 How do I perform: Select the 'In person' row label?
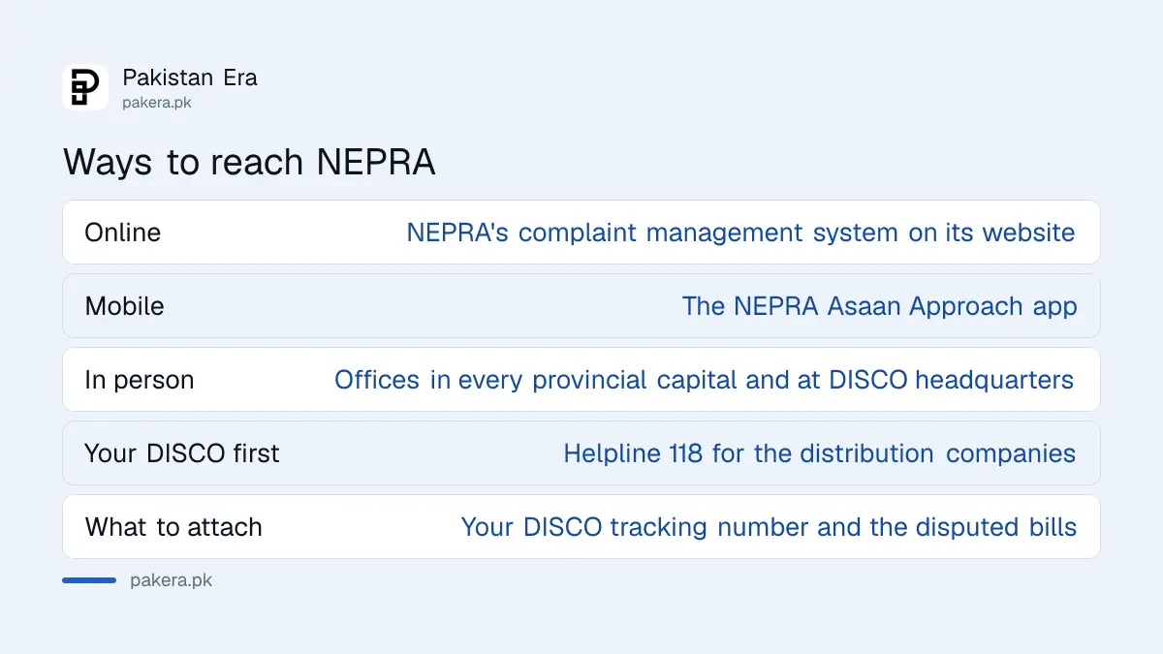(x=140, y=380)
